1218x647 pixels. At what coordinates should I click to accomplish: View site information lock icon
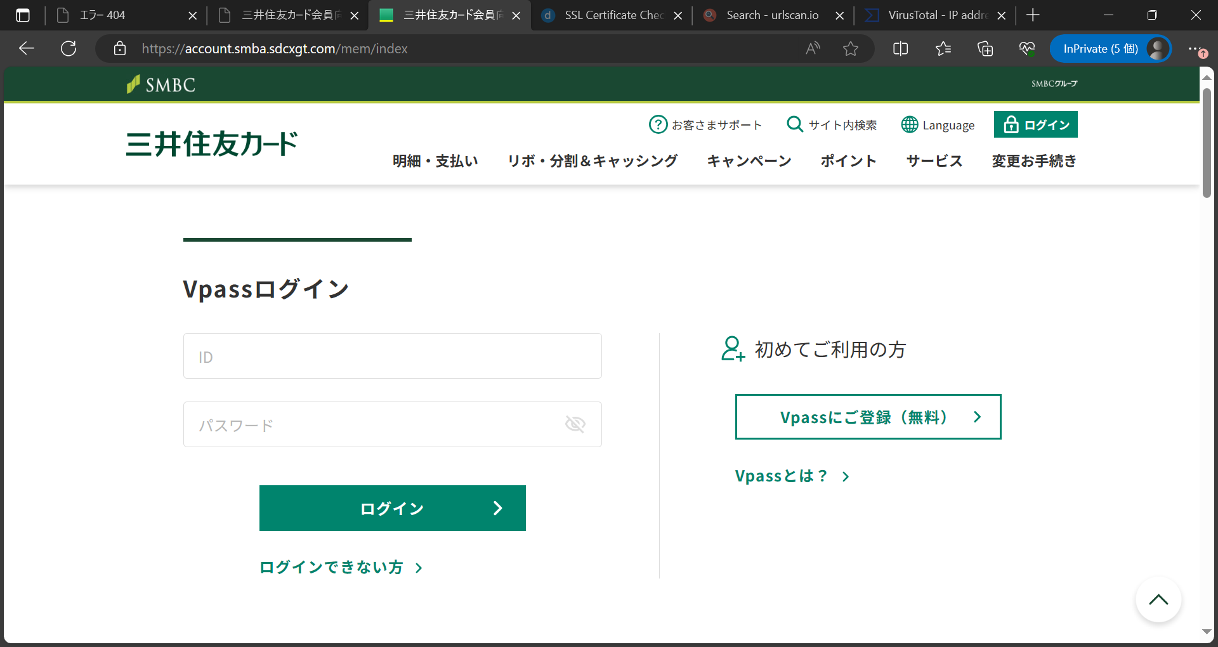coord(120,48)
